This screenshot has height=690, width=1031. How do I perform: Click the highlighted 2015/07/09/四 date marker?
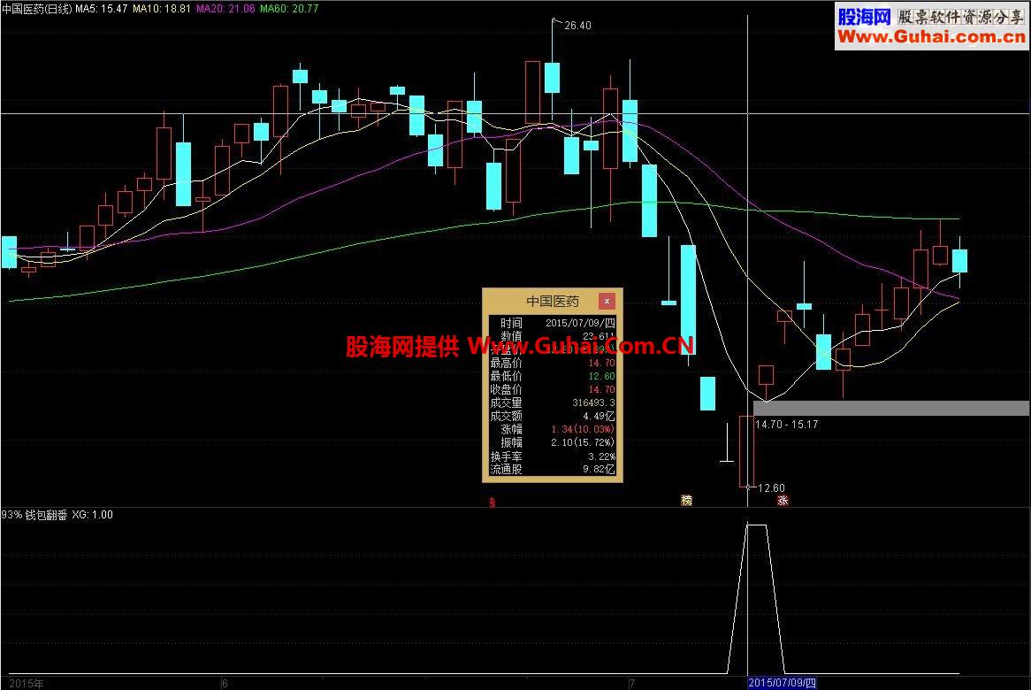782,683
